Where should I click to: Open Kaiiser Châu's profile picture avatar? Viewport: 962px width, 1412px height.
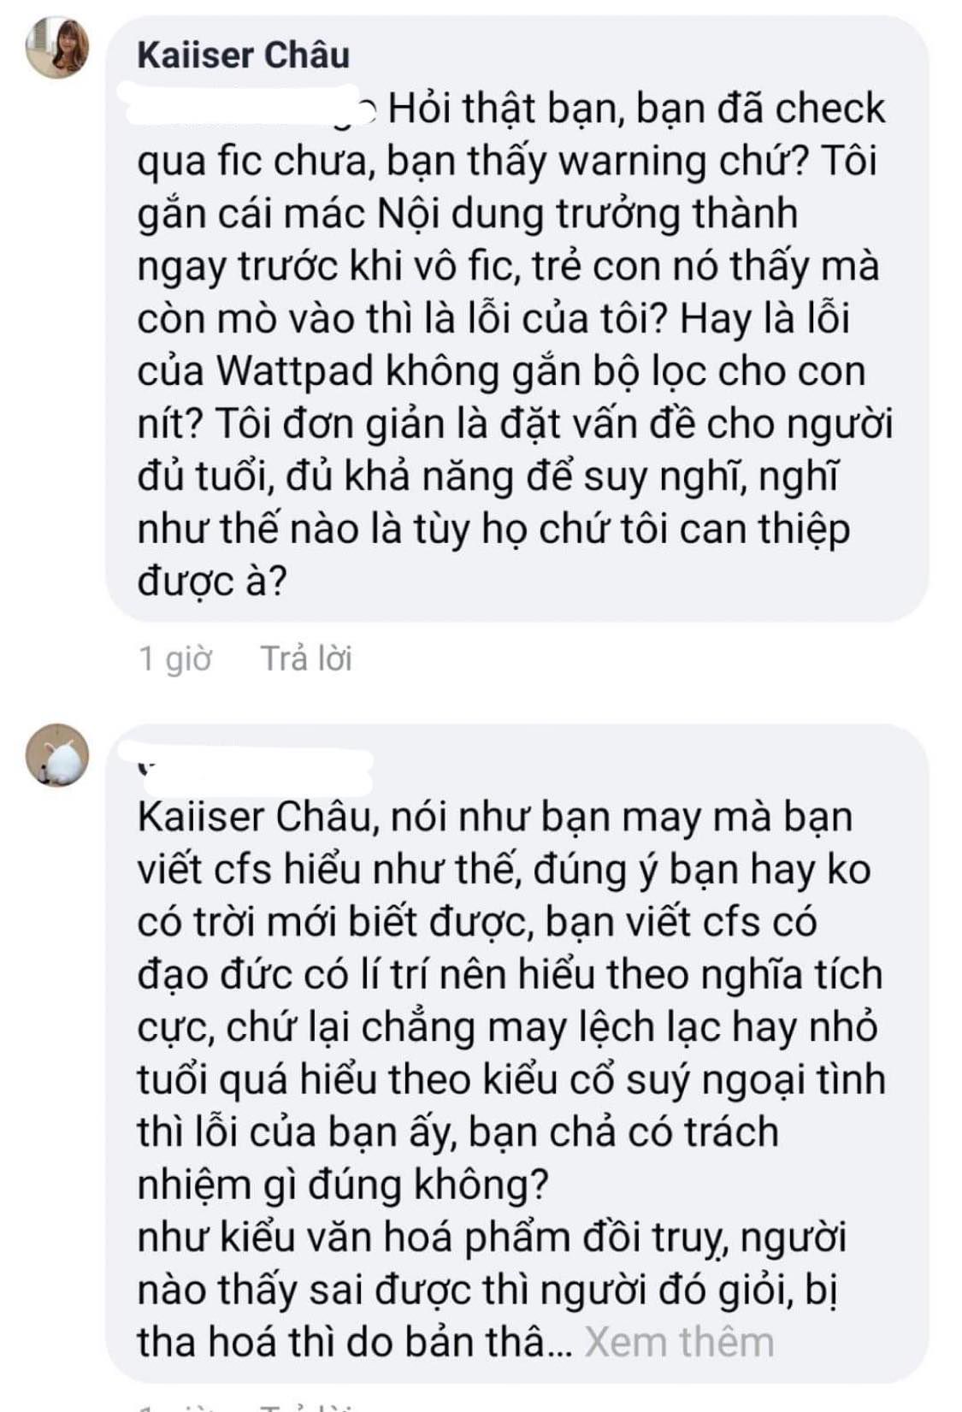click(x=57, y=48)
